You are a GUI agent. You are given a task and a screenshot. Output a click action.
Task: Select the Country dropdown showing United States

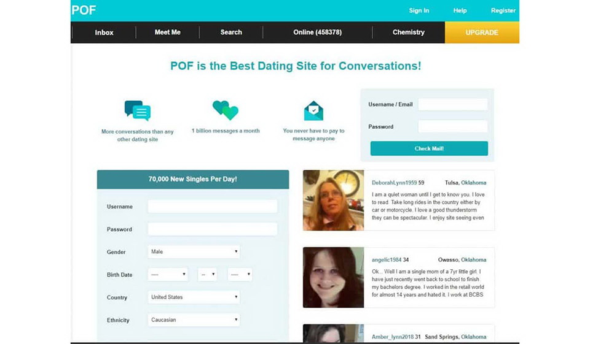click(x=194, y=297)
